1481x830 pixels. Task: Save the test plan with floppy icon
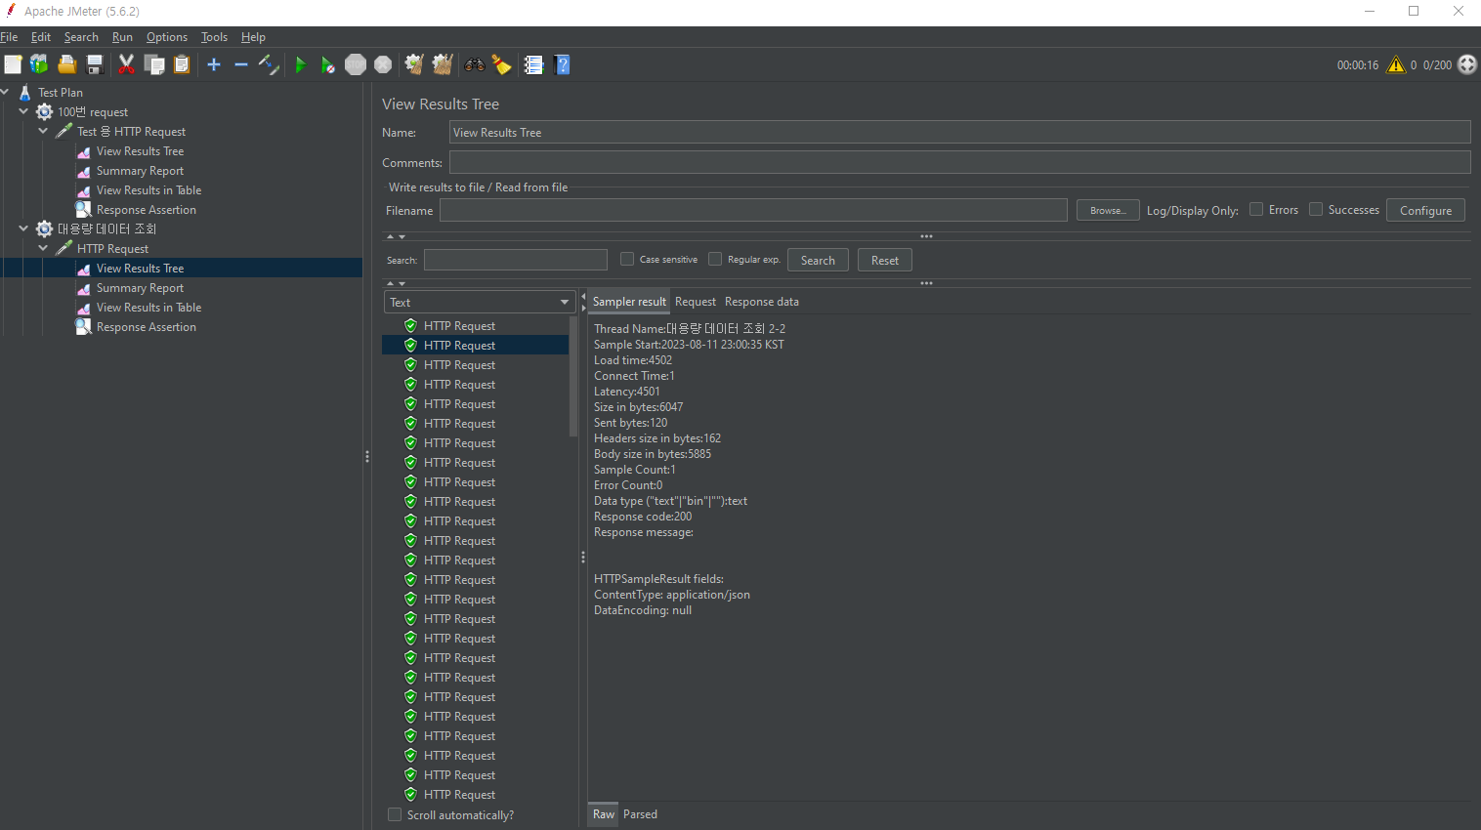[x=95, y=64]
